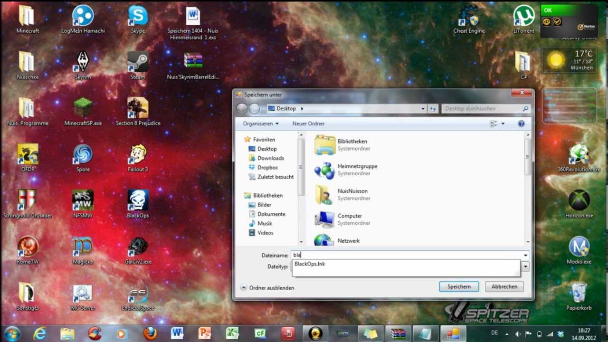Click the Abbrechen button
Image resolution: width=608 pixels, height=342 pixels.
tap(504, 286)
